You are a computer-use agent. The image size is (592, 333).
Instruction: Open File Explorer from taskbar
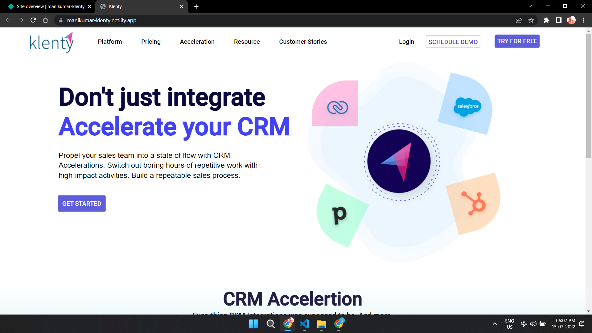coord(321,324)
